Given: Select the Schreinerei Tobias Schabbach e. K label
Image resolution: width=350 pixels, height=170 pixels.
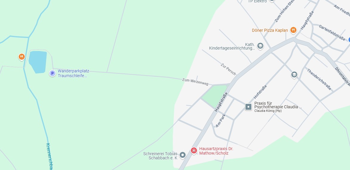Looking at the screenshot, I should (x=161, y=156).
